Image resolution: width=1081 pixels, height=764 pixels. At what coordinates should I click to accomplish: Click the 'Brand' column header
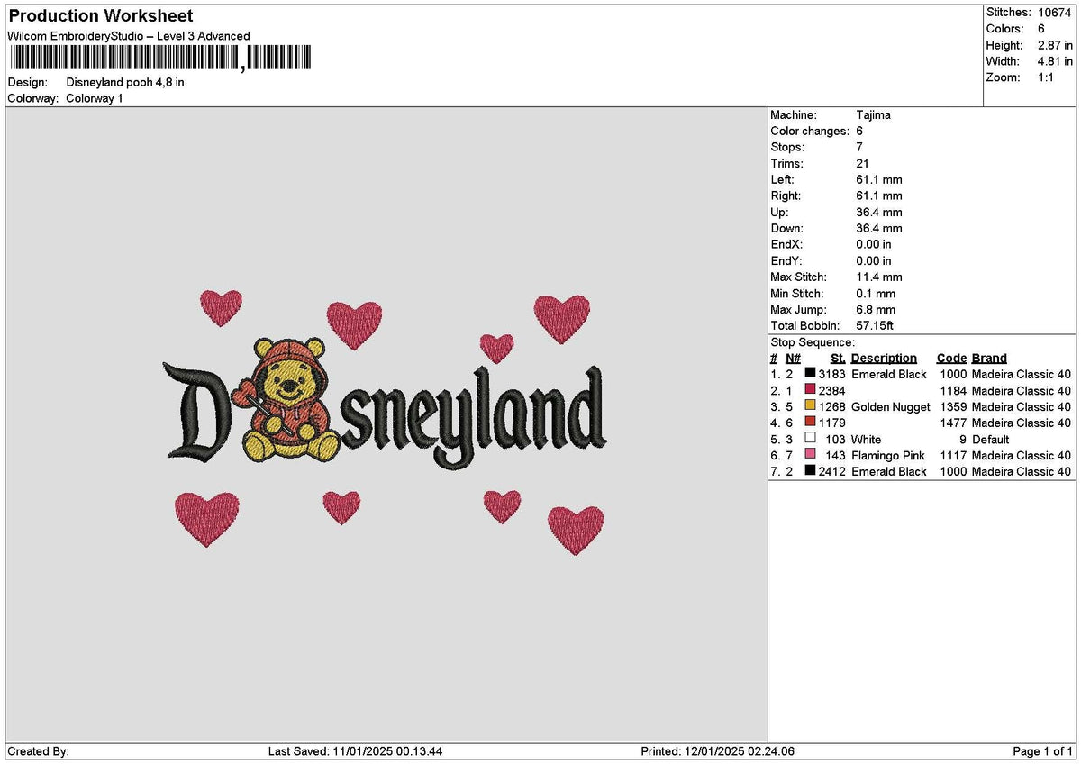point(989,359)
